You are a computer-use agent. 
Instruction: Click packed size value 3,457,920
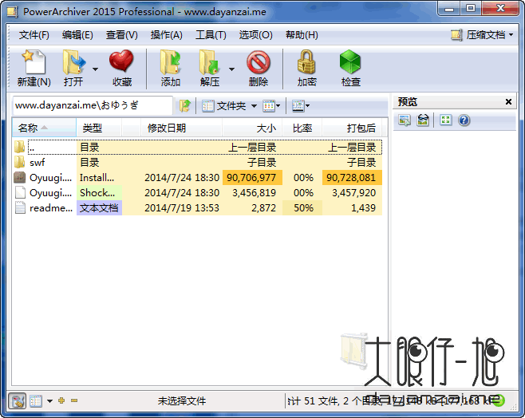354,193
